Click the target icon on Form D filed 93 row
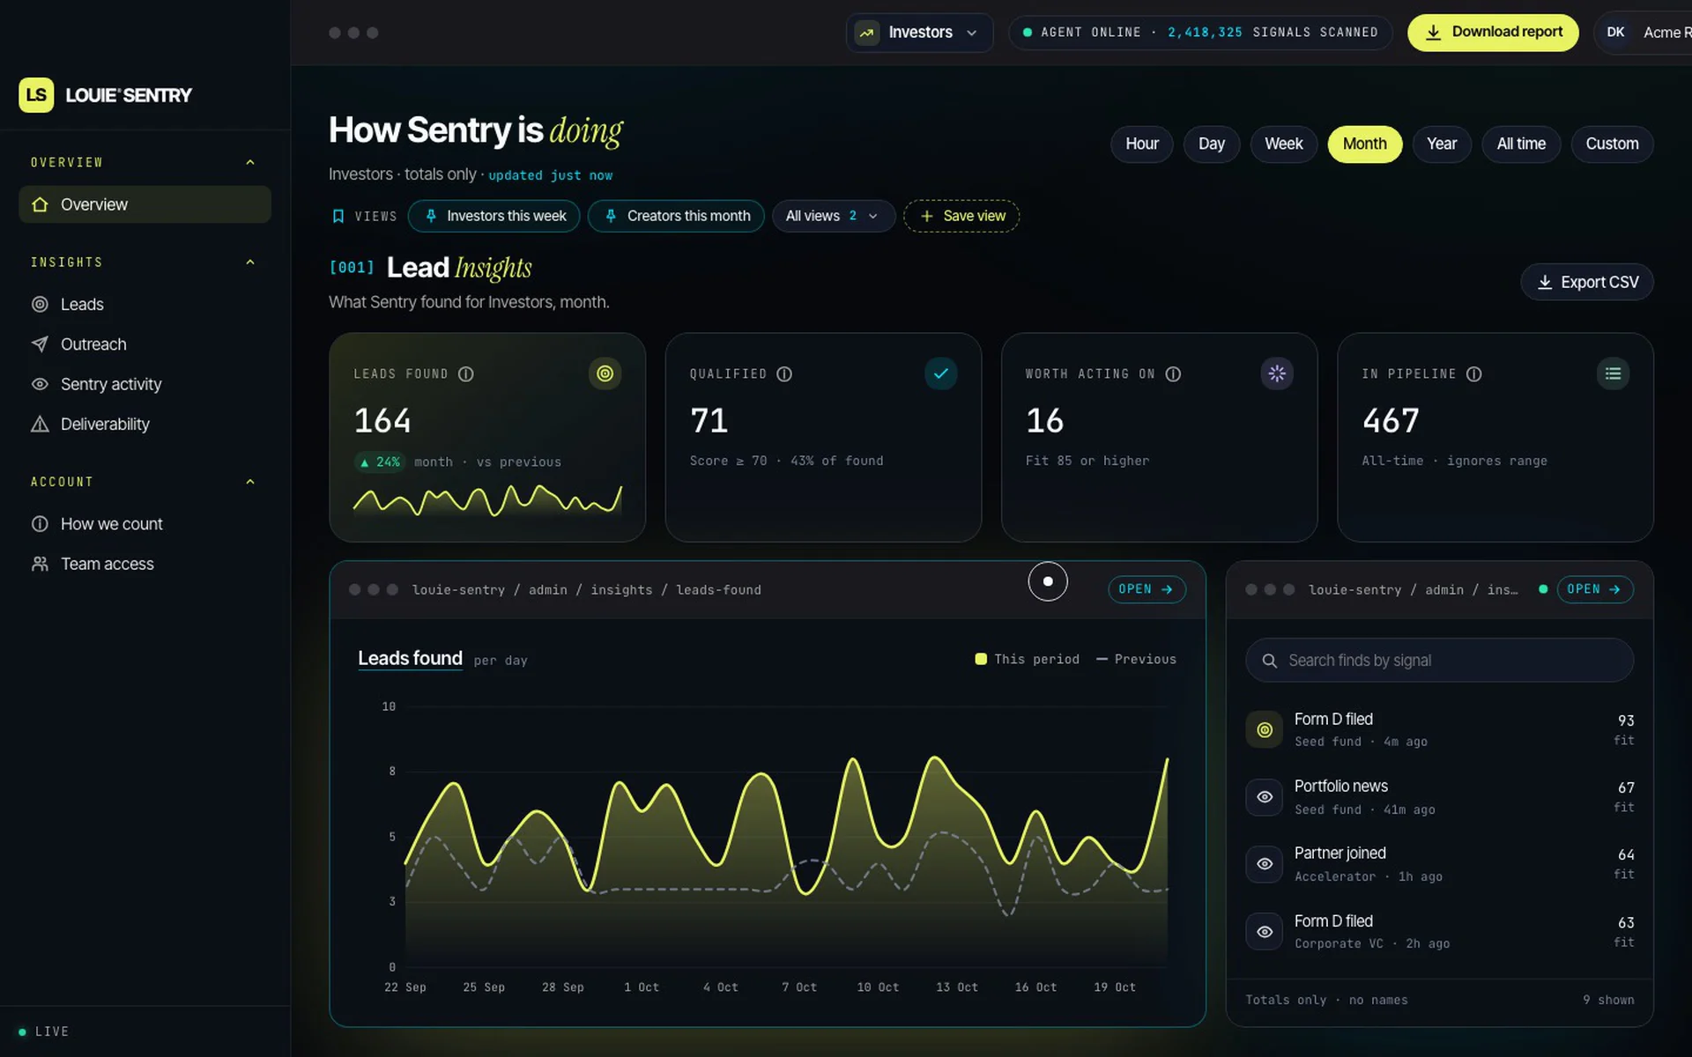 (1265, 730)
